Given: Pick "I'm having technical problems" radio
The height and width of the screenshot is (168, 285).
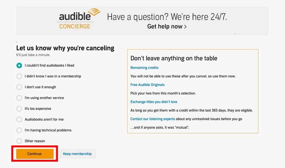Looking at the screenshot, I should click(19, 130).
